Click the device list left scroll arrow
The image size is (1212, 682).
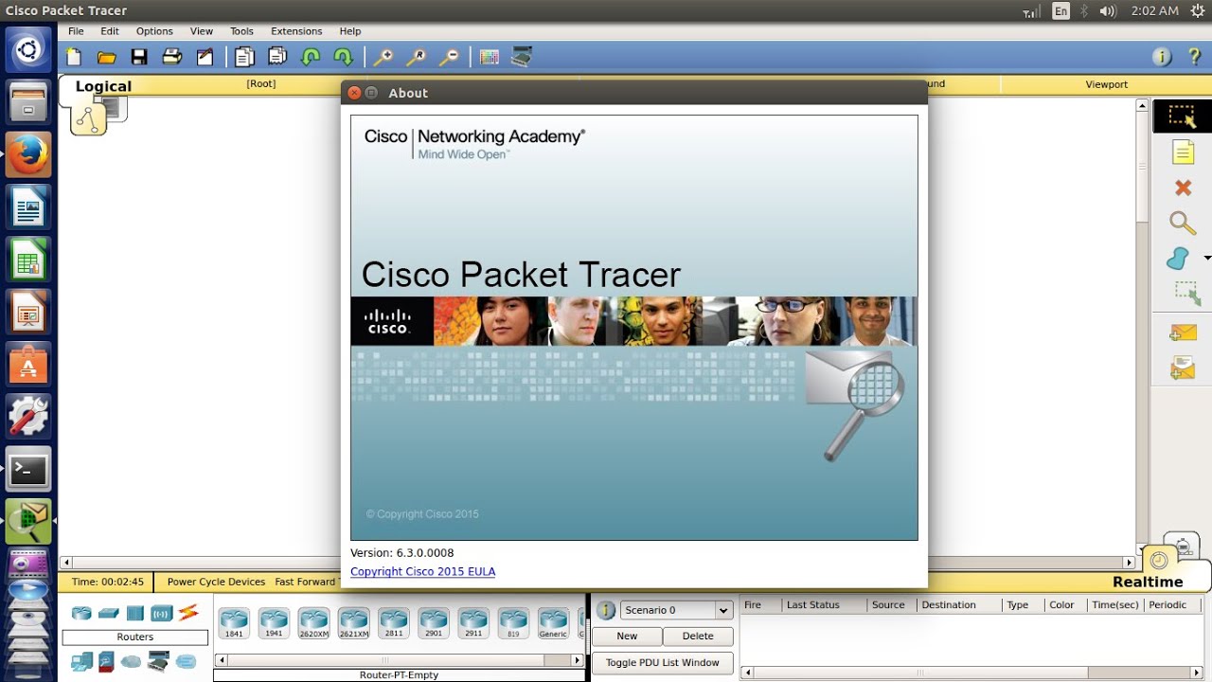coord(222,660)
